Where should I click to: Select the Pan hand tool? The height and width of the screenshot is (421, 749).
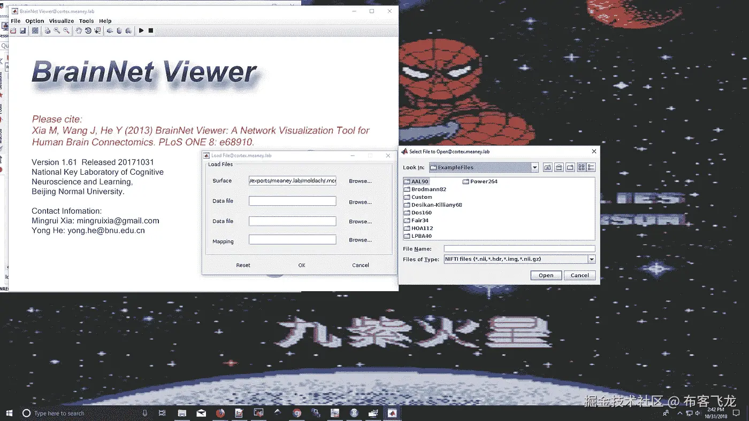coord(79,31)
